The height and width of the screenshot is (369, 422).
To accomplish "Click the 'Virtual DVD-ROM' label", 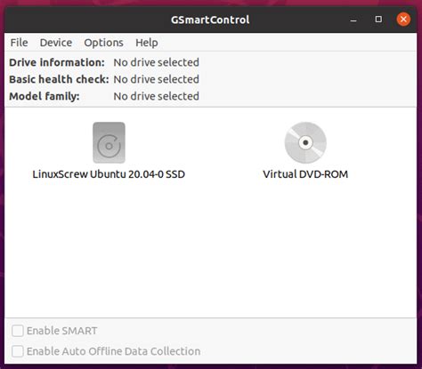I will 305,174.
